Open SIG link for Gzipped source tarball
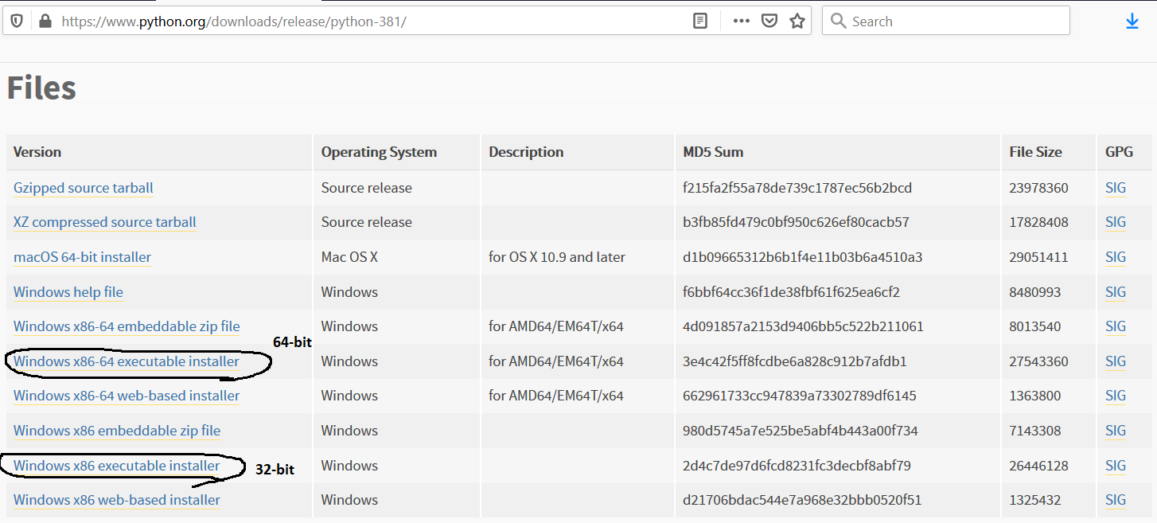The height and width of the screenshot is (523, 1157). click(x=1116, y=188)
